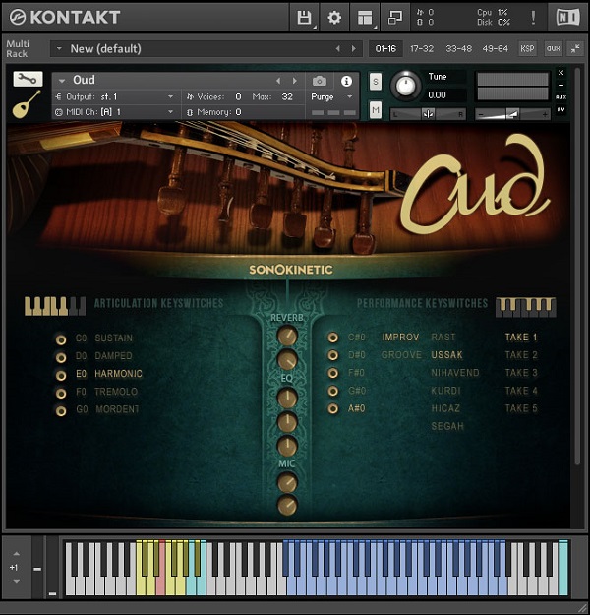Click the Native Instruments NI logo

tap(567, 18)
